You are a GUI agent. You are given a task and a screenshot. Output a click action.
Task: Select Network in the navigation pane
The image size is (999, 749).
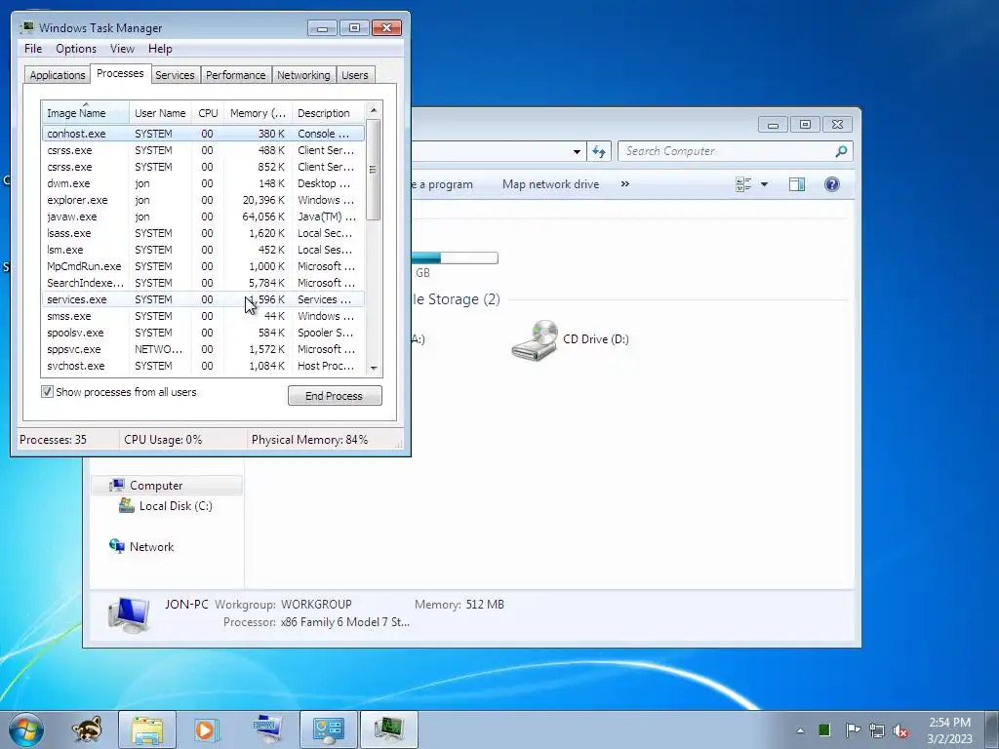click(151, 546)
